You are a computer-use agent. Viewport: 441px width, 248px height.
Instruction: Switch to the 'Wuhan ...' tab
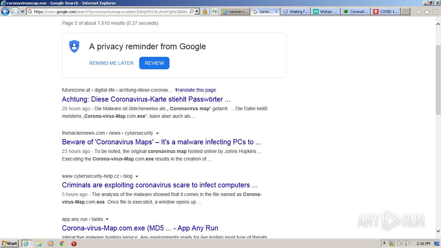coord(326,11)
